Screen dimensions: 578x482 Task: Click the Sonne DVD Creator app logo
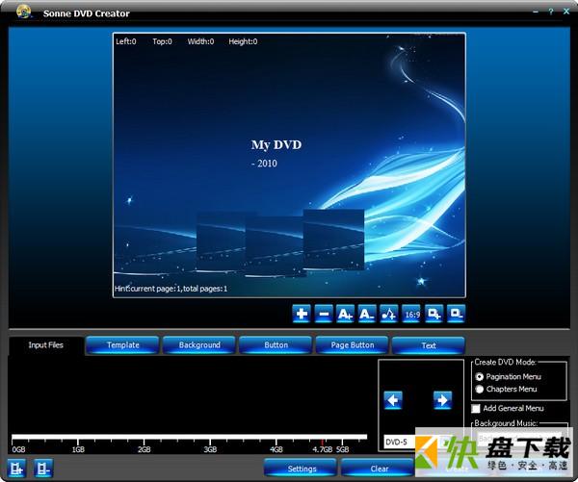pyautogui.click(x=23, y=12)
